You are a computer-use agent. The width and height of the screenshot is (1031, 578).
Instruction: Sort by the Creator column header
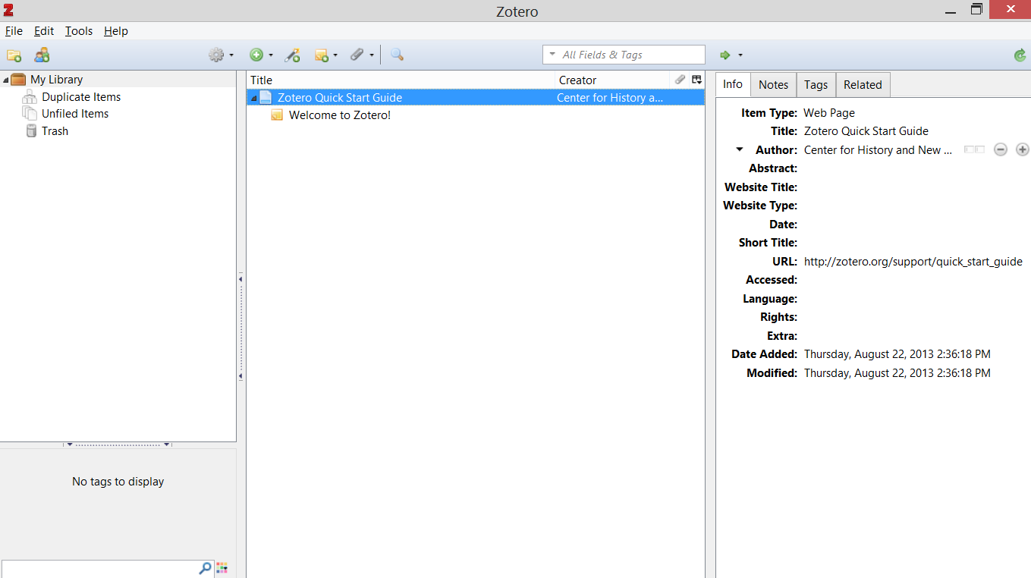click(x=613, y=80)
